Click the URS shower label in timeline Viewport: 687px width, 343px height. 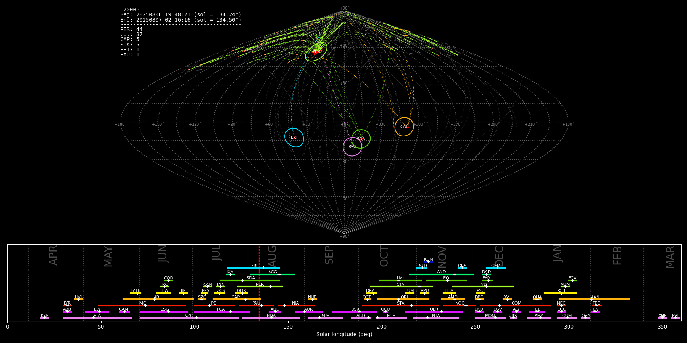coord(513,316)
